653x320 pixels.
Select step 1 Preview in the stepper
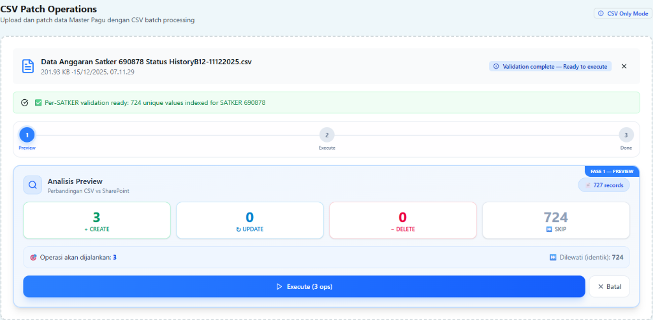[x=27, y=135]
